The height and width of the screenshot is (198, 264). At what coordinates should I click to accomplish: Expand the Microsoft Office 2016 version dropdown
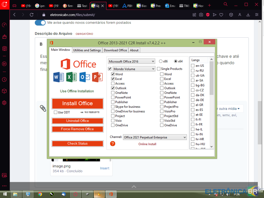pyautogui.click(x=131, y=61)
